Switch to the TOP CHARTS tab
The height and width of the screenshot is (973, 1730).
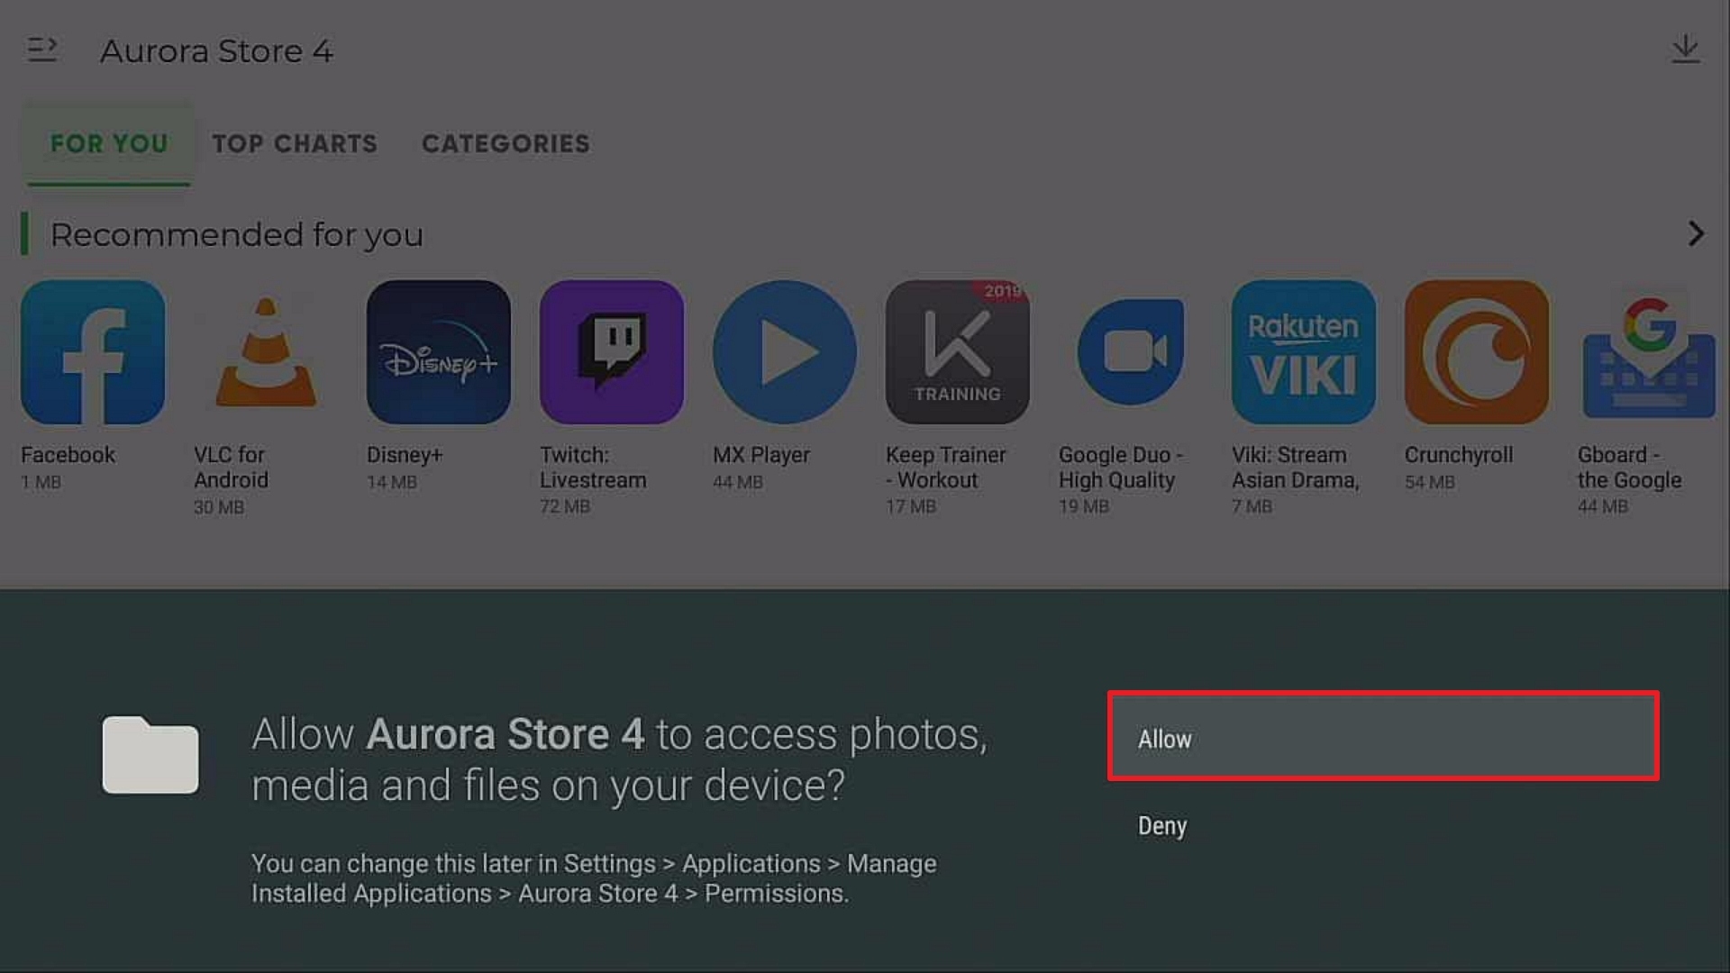[x=295, y=144]
